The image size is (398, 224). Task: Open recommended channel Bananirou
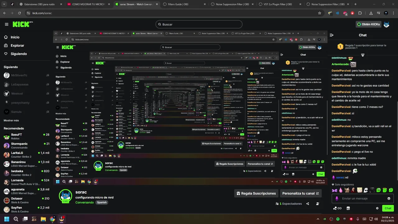[x=26, y=164]
